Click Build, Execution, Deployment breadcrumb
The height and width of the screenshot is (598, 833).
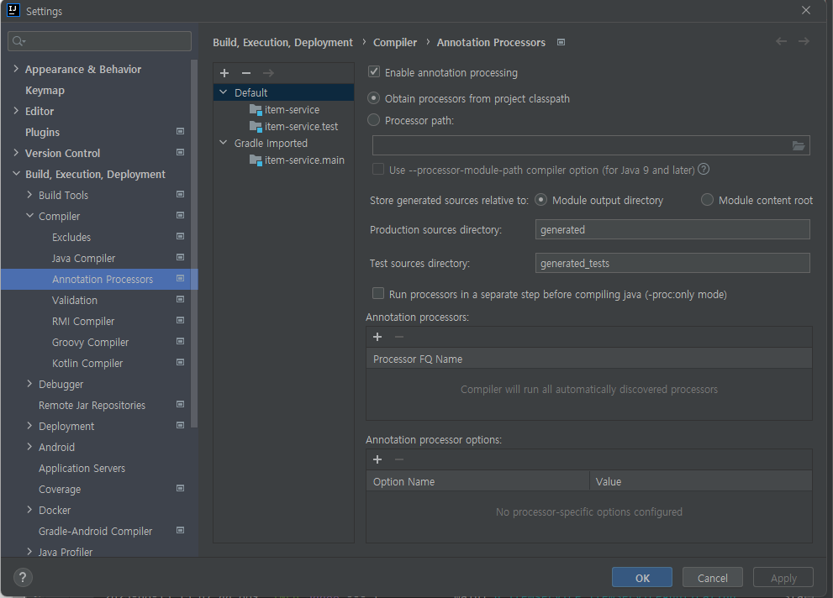point(282,43)
